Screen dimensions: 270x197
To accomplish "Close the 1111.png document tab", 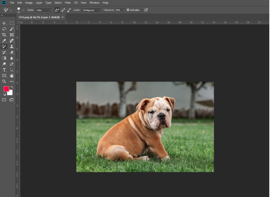I will 63,17.
